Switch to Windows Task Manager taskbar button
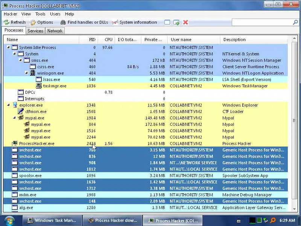Image resolution: width=301 pixels, height=226 pixels. [52, 220]
